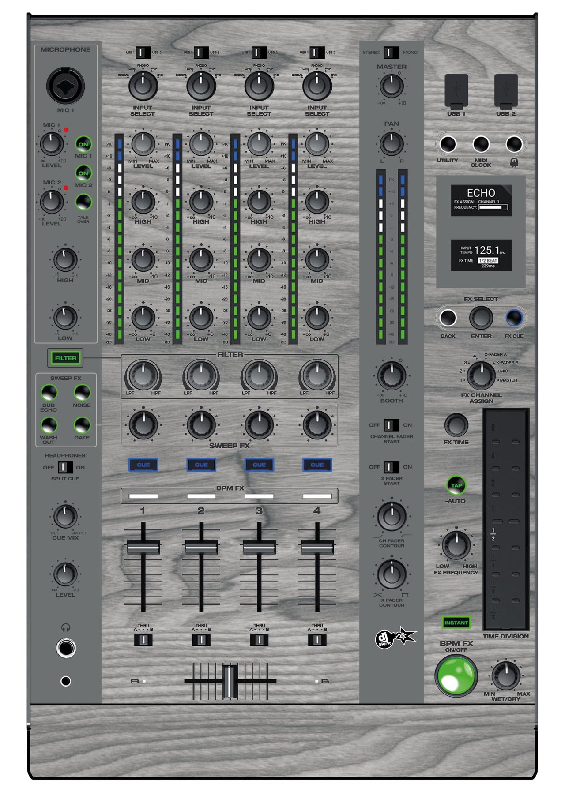Click the Cue Mix knob
Image resolution: width=565 pixels, height=803 pixels.
click(65, 517)
